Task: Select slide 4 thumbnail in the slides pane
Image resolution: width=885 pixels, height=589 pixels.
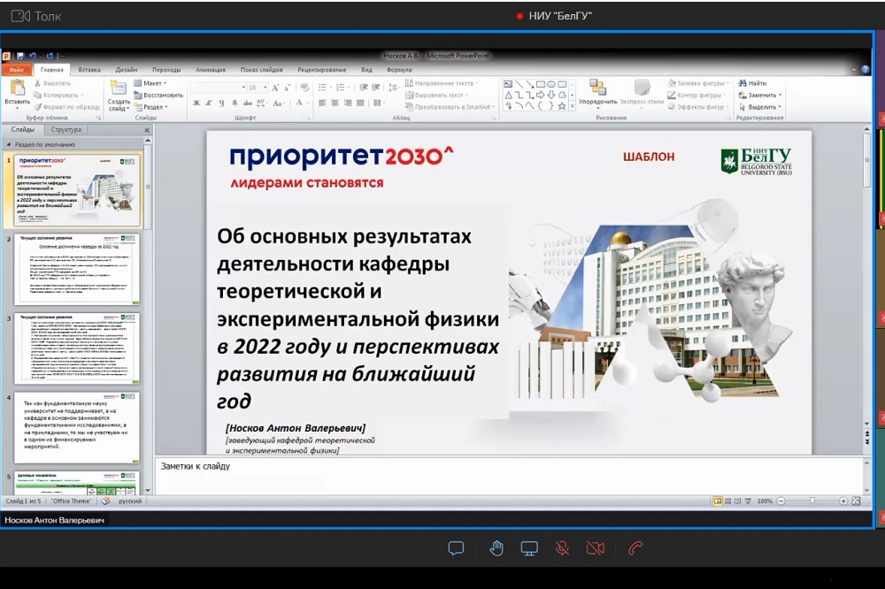Action: click(77, 428)
